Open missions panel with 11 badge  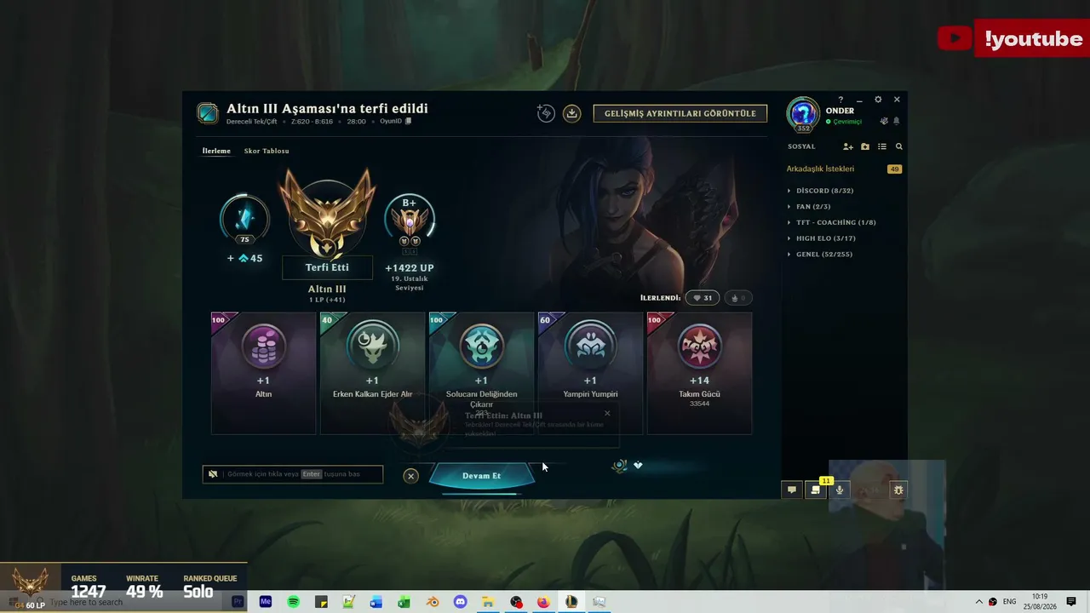pyautogui.click(x=816, y=490)
